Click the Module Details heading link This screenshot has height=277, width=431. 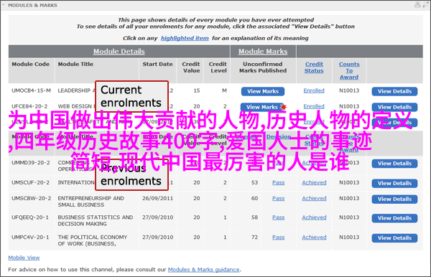(119, 52)
